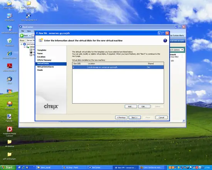Click the Edit... virtual disk button
Screen dimensions: 212x170
tap(144, 107)
